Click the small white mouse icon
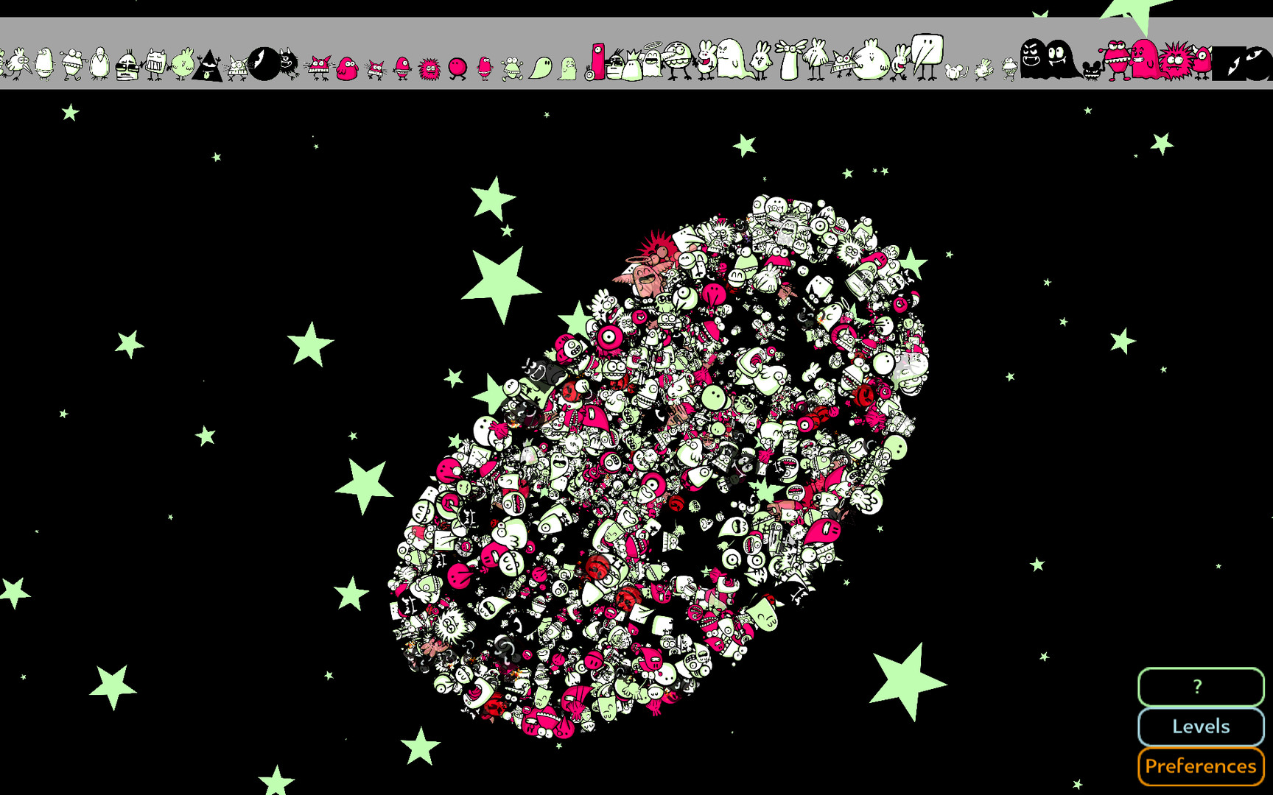This screenshot has width=1273, height=795. (955, 71)
